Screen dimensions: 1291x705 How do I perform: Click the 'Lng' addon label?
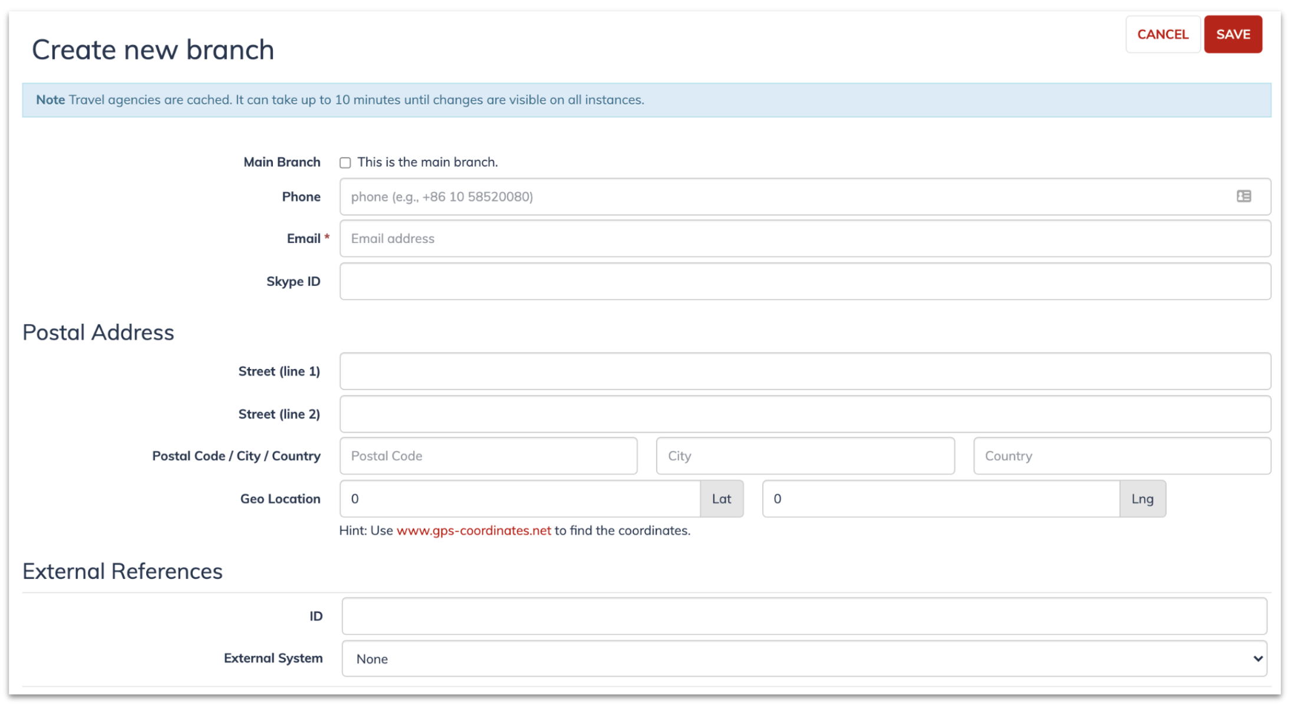tap(1142, 499)
